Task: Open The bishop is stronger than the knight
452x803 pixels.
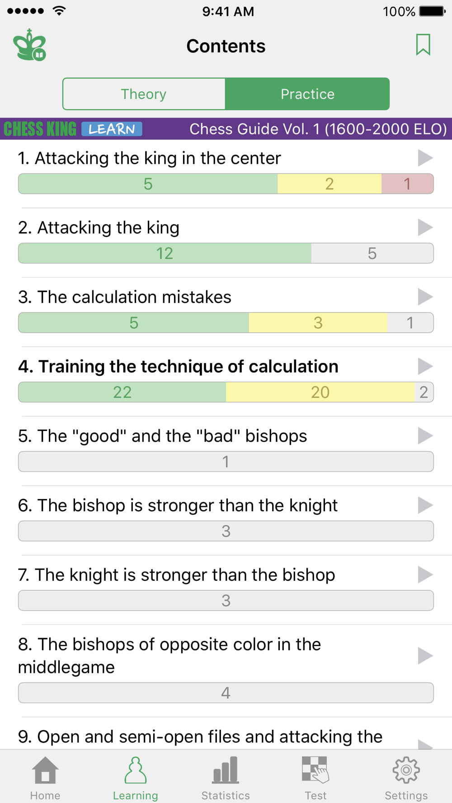Action: pyautogui.click(x=178, y=505)
